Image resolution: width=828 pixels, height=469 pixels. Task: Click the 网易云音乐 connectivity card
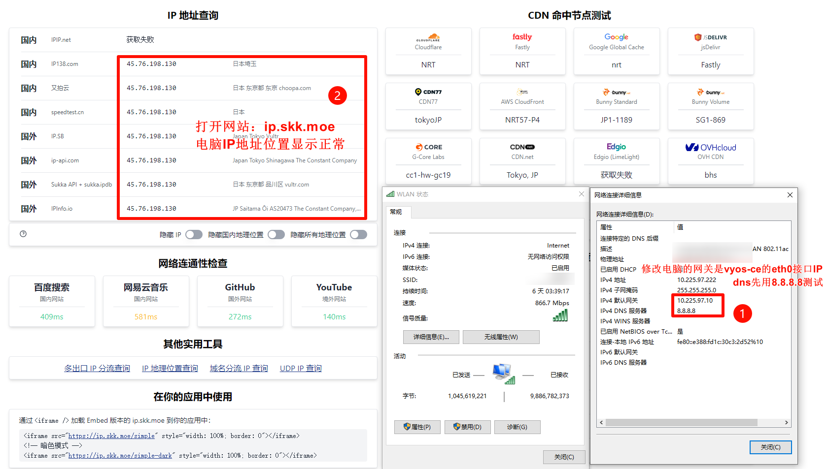(146, 301)
